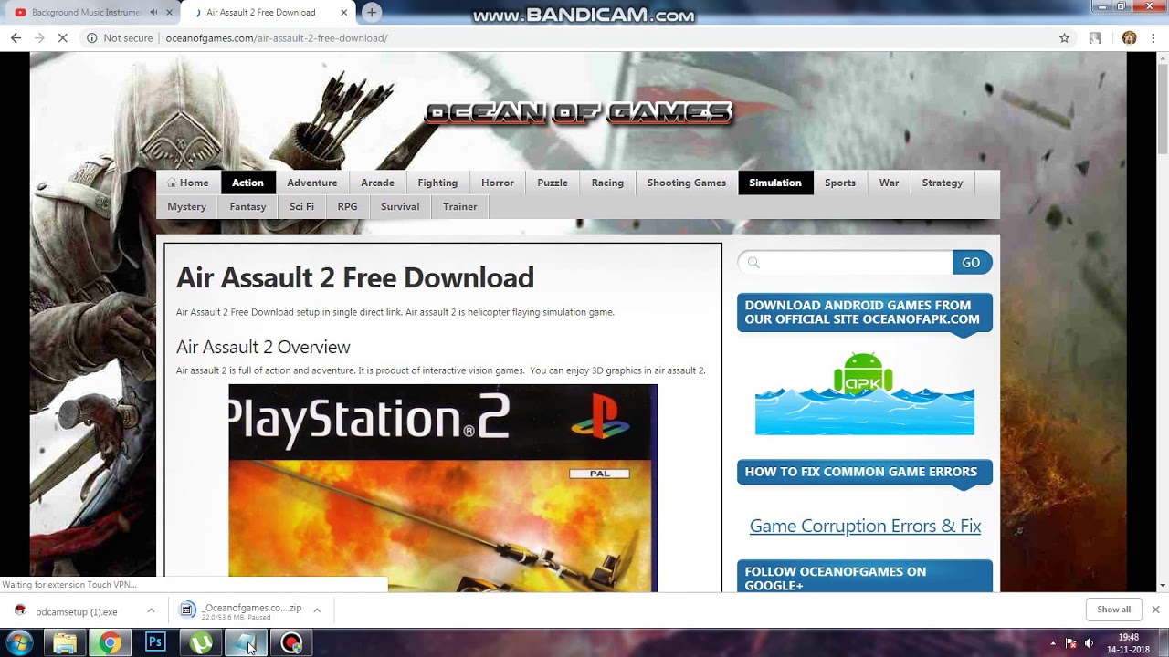The image size is (1169, 657).
Task: Show hidden tray icons arrow
Action: coord(1053,643)
